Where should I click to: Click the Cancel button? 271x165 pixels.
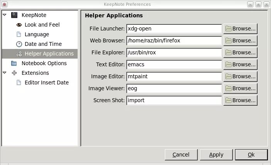click(181, 155)
